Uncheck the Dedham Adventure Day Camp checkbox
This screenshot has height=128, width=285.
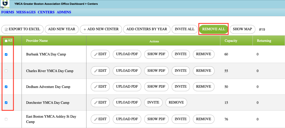coord(6,87)
